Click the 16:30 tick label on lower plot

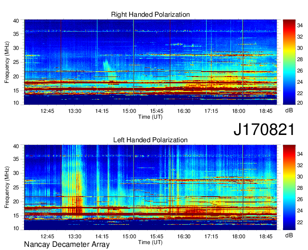[x=184, y=236]
